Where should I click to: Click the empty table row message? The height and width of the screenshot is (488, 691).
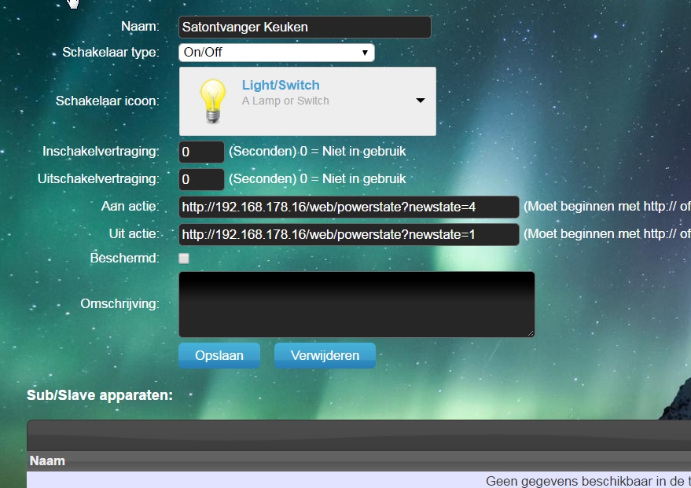[588, 480]
